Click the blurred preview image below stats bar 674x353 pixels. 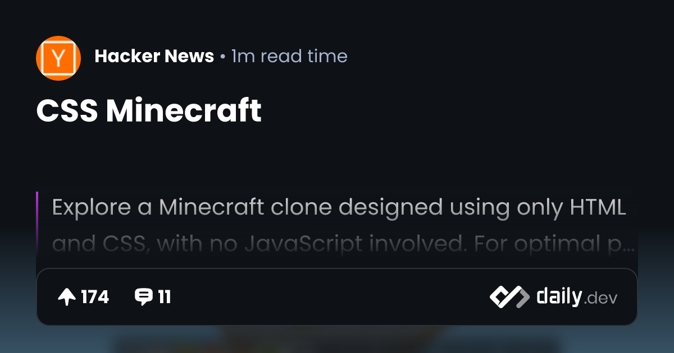point(337,340)
